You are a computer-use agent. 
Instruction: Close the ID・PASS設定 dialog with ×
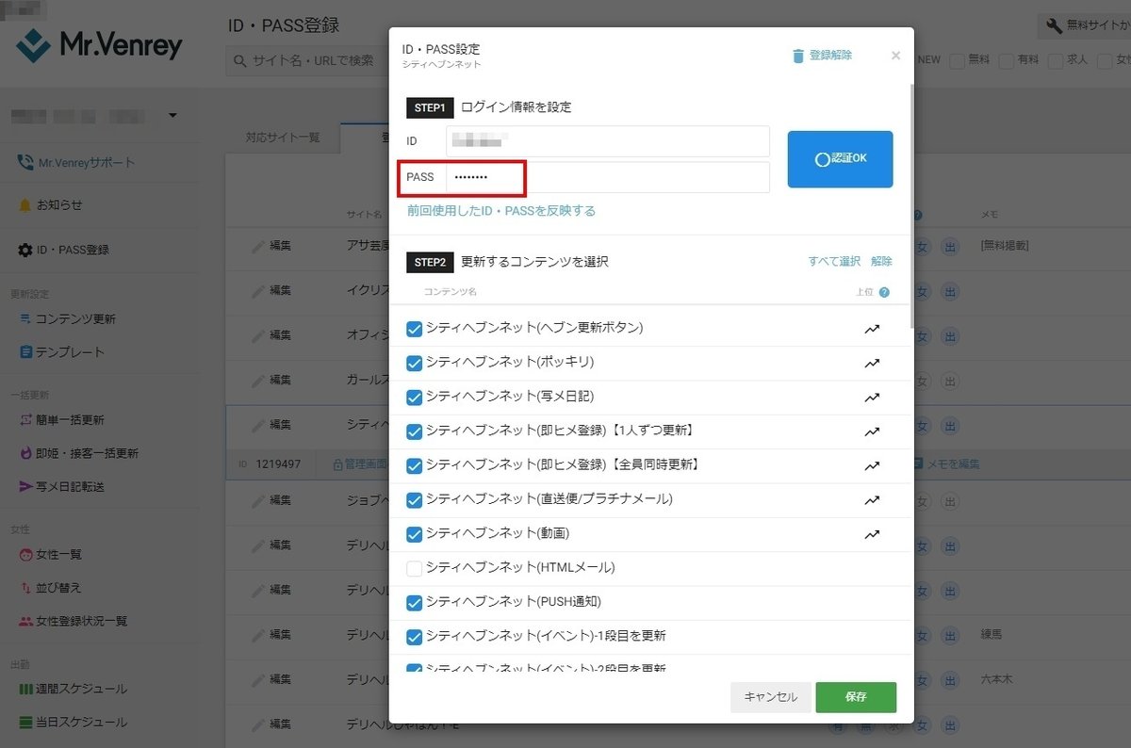tap(895, 56)
